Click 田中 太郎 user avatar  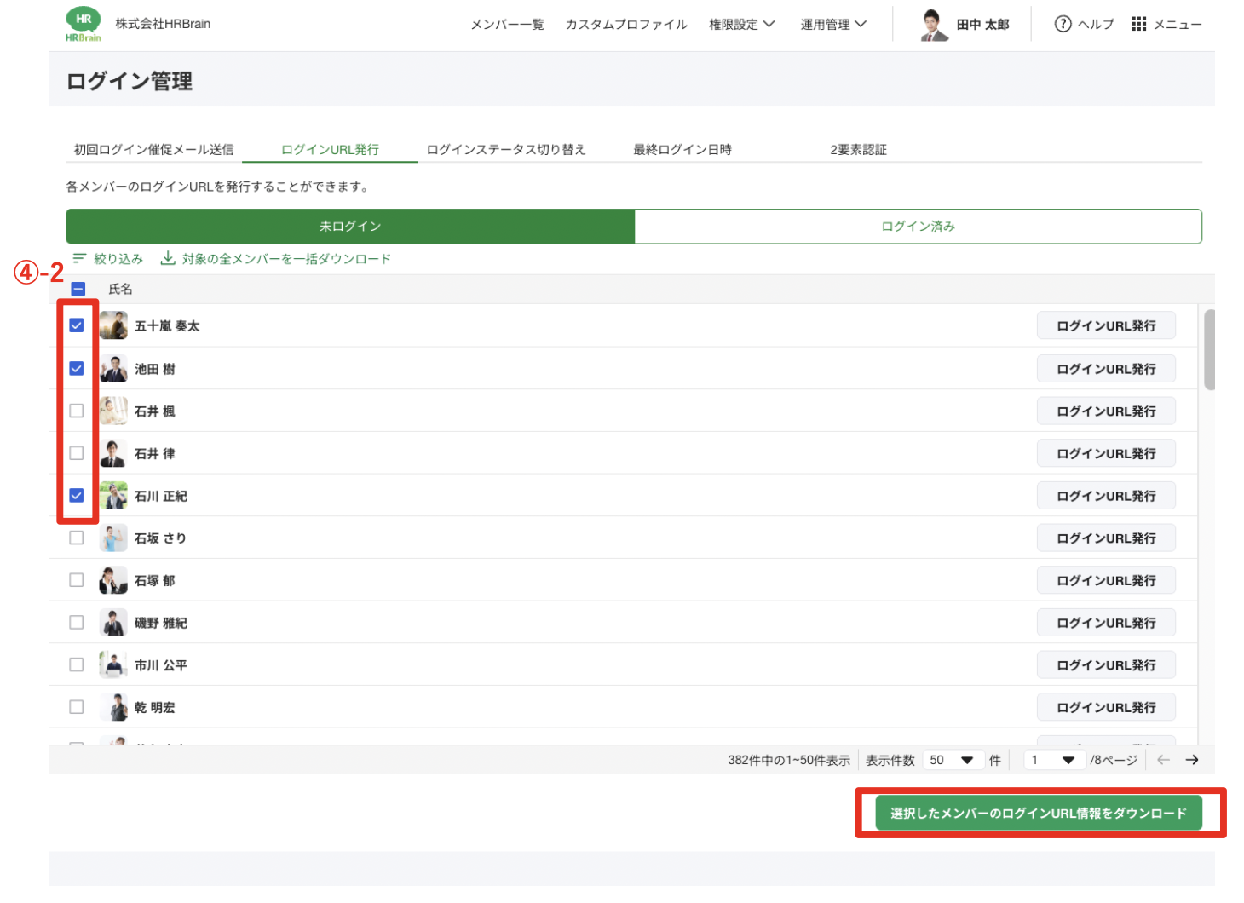[934, 25]
